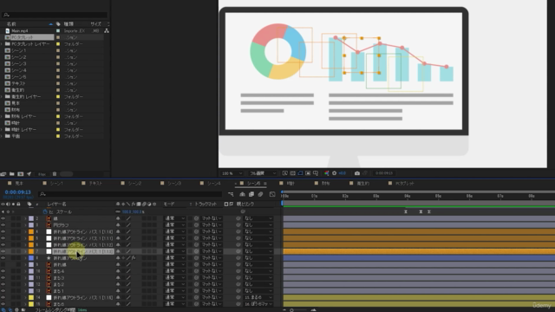The height and width of the screenshot is (312, 555).
Task: Toggle the transparency grid icon in viewer
Action: (x=293, y=173)
